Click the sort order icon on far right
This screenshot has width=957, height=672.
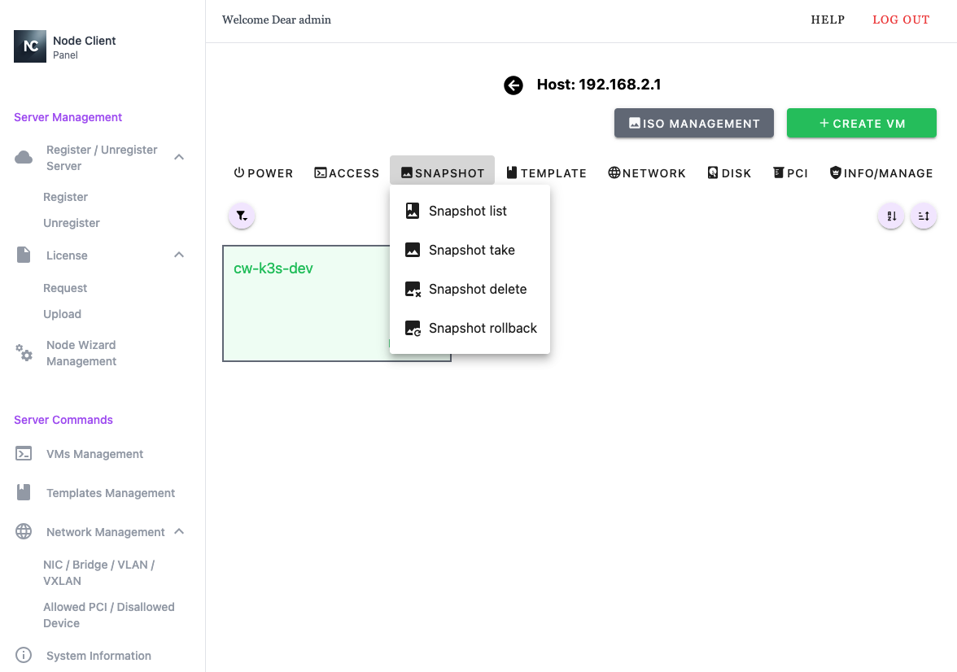coord(924,216)
